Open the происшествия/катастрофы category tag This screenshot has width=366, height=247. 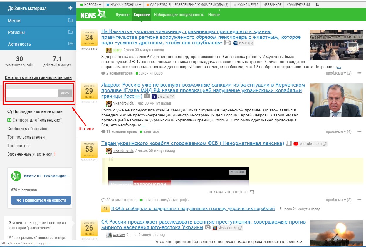coord(166,200)
